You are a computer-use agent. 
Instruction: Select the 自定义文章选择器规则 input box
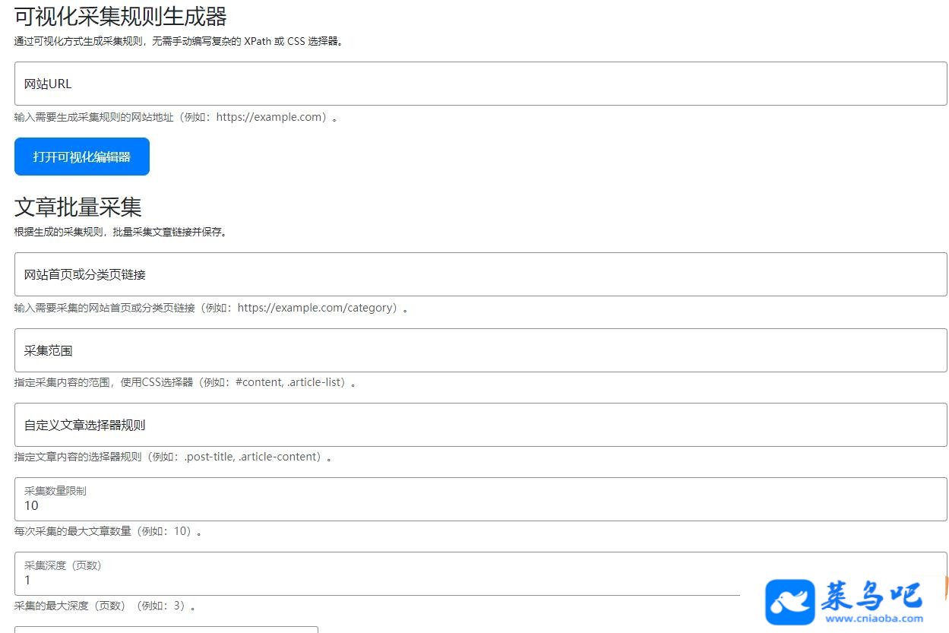point(481,425)
